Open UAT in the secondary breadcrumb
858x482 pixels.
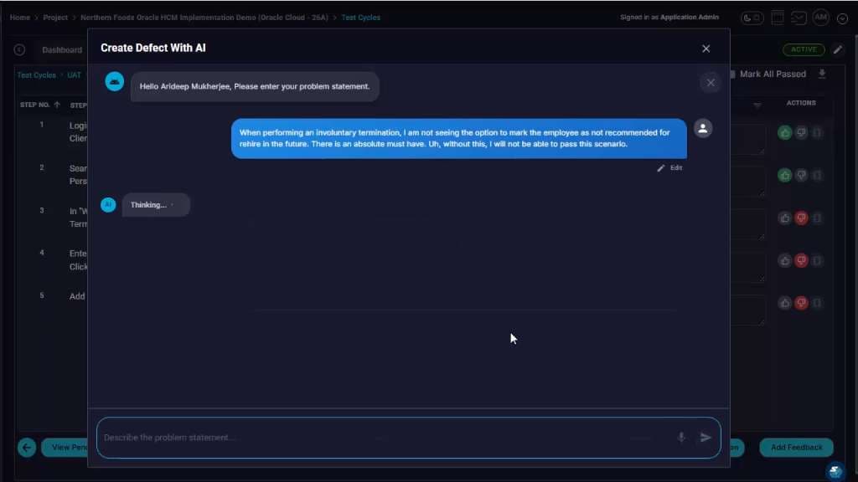[x=74, y=74]
